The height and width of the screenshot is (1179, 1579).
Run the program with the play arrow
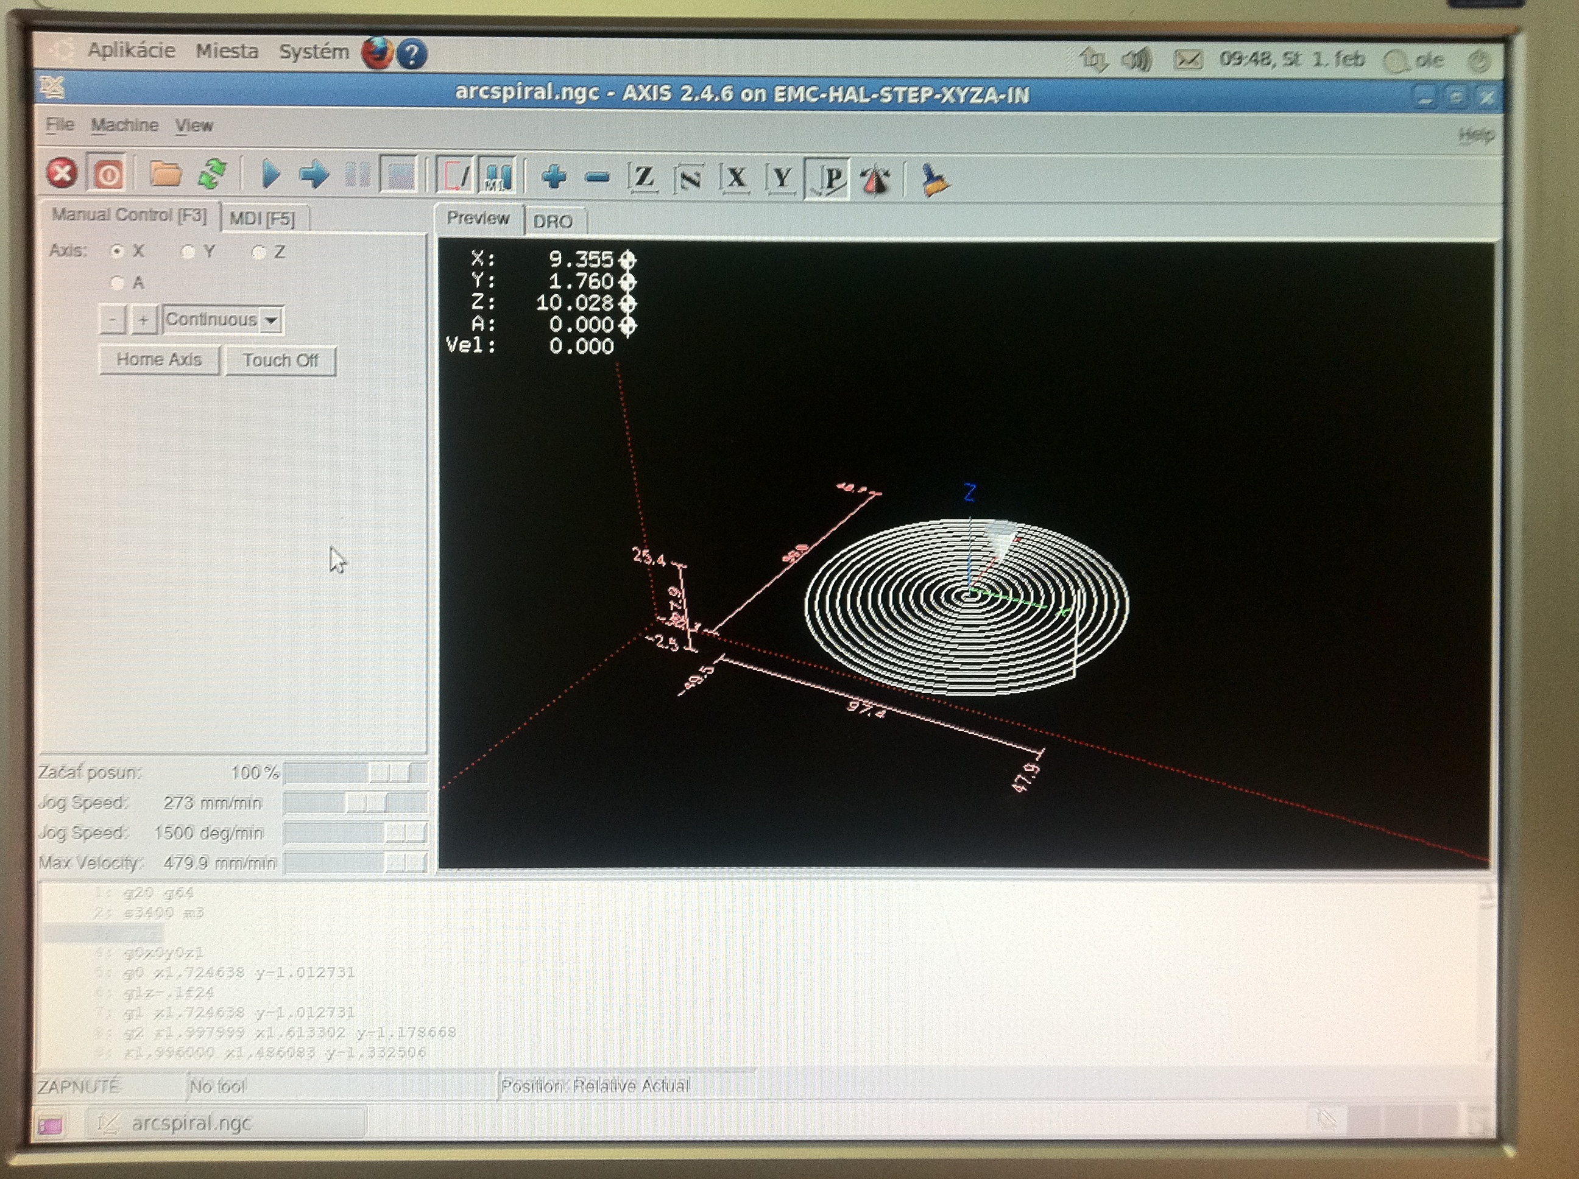point(270,174)
